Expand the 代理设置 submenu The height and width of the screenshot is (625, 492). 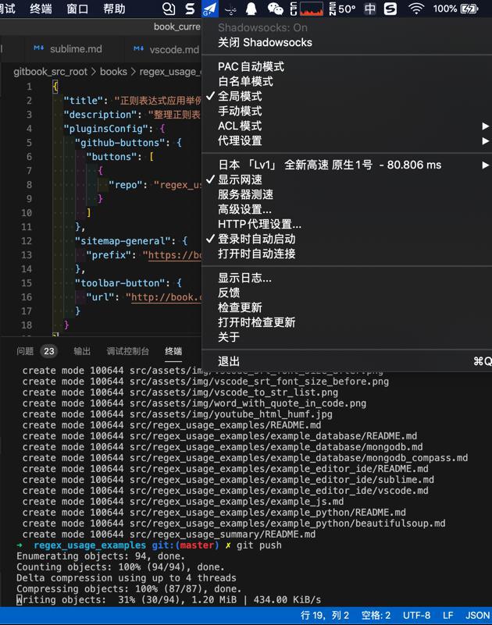tap(347, 140)
